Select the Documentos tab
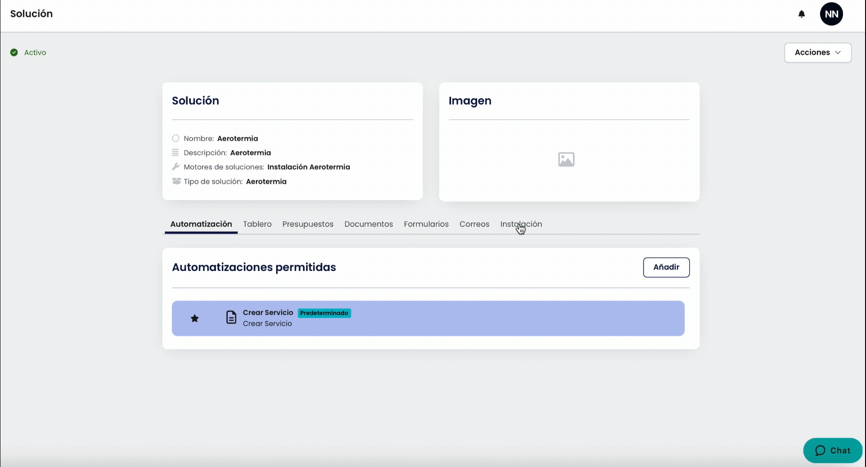The width and height of the screenshot is (866, 467). point(369,224)
